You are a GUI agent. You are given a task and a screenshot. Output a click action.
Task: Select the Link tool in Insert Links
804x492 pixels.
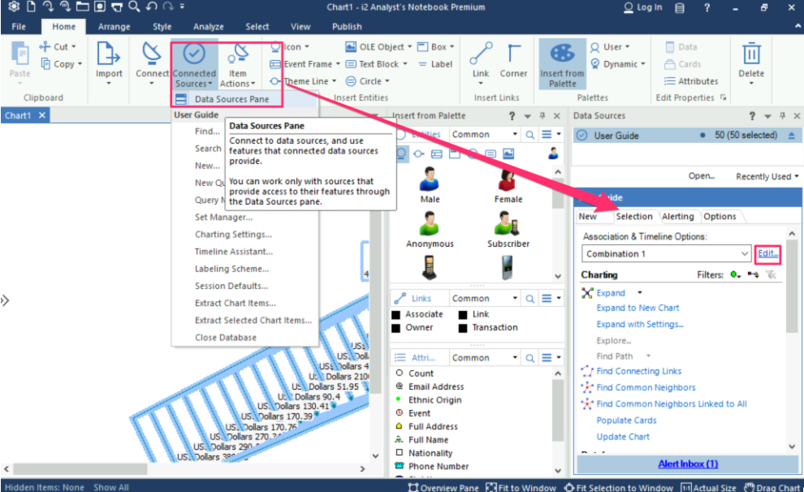(x=480, y=57)
